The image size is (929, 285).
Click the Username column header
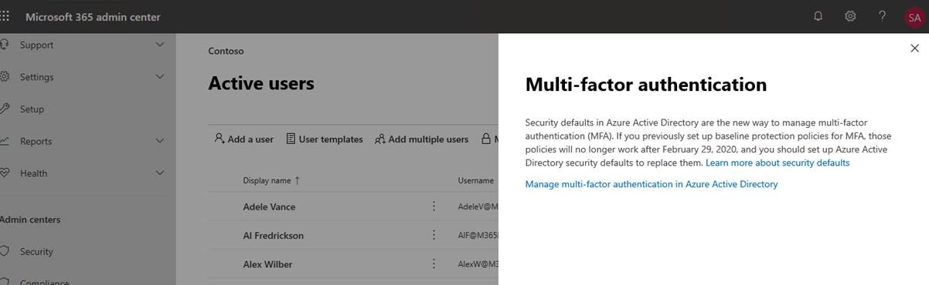click(475, 180)
